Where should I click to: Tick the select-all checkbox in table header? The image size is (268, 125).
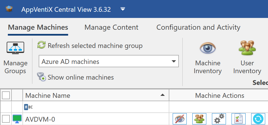pos(6,96)
